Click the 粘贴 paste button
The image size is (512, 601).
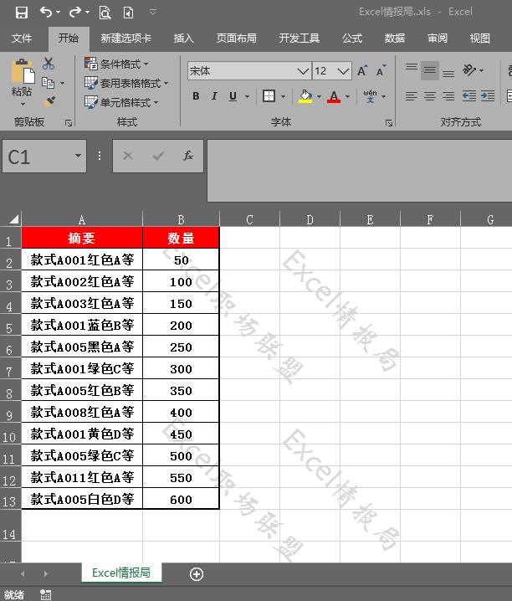coord(22,83)
